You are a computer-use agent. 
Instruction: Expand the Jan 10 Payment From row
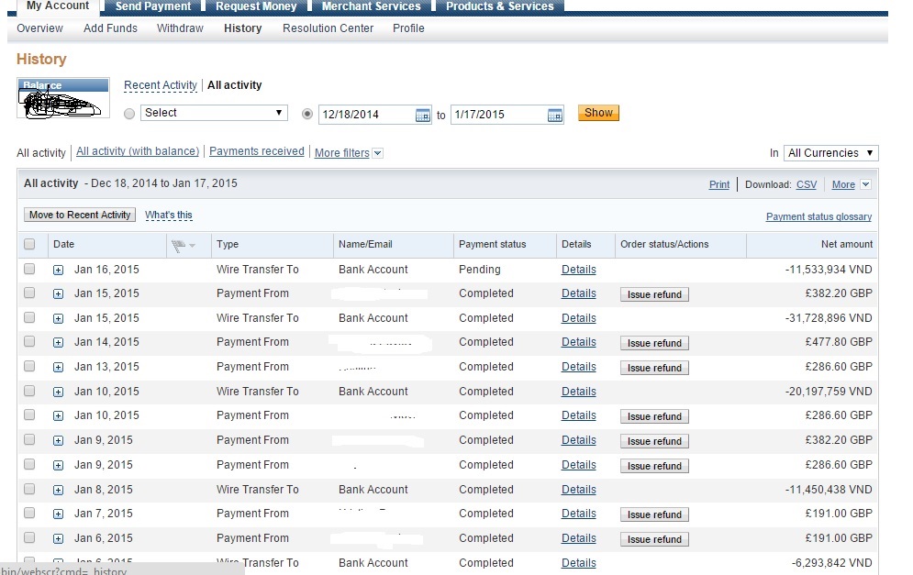tap(58, 416)
